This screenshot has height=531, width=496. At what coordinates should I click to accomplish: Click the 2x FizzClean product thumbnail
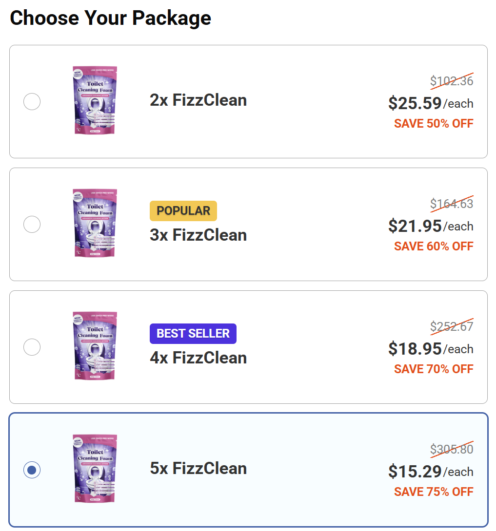pos(94,101)
